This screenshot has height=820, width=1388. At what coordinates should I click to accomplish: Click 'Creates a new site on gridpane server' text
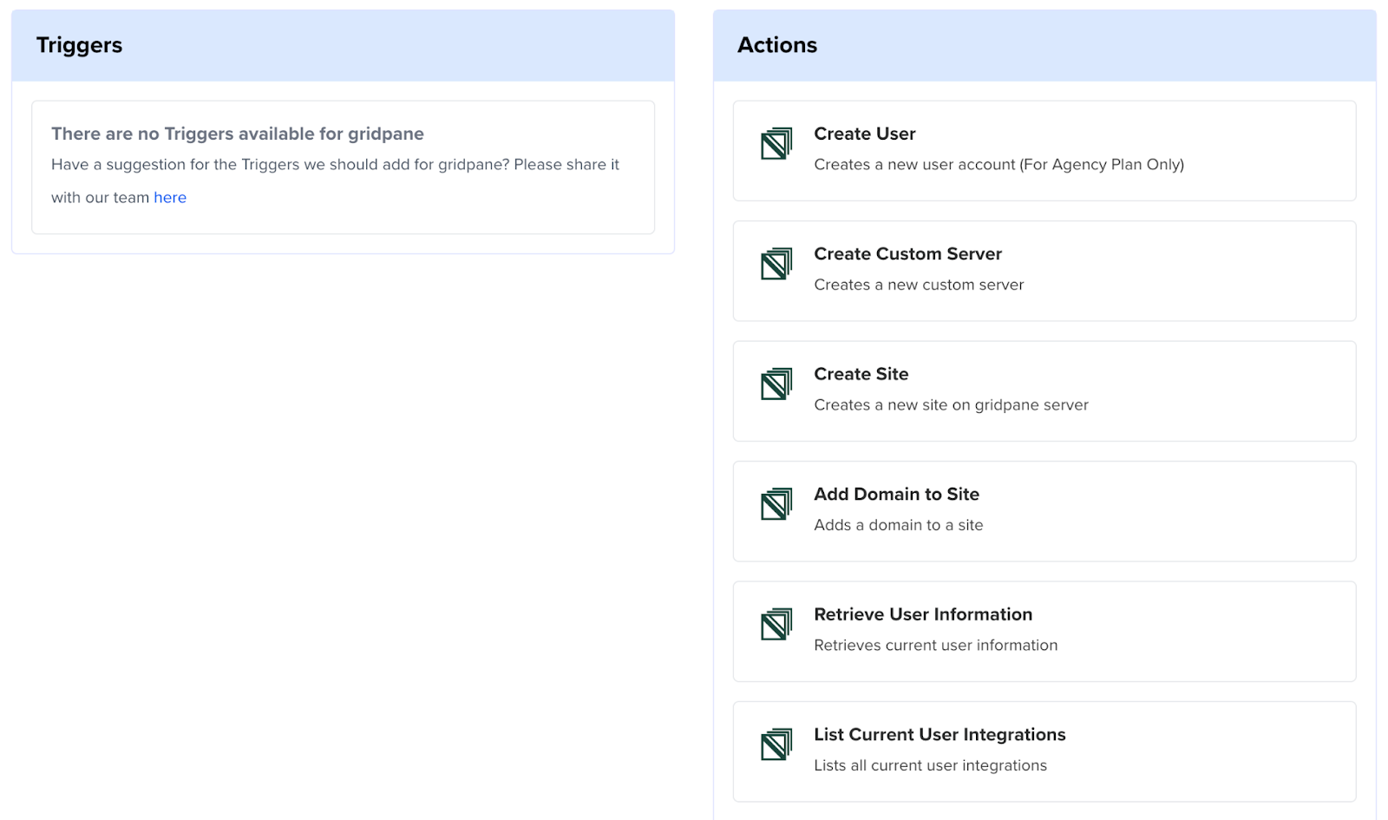coord(951,405)
